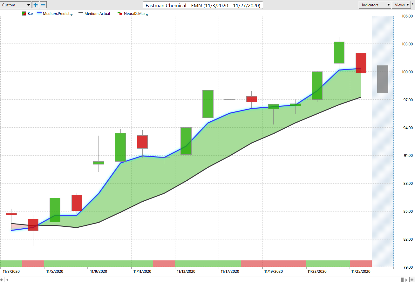Click the horizontal scrollbar thumb handle
This screenshot has width=415, height=282.
click(x=402, y=279)
